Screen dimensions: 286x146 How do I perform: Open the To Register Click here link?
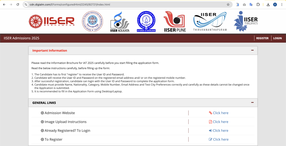(x=221, y=139)
